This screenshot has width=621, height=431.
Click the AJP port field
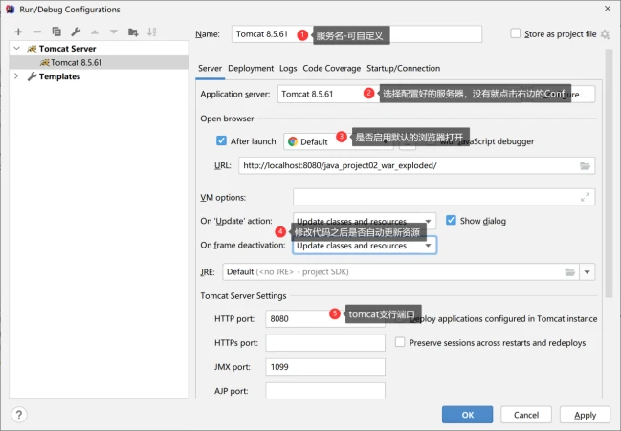click(325, 390)
